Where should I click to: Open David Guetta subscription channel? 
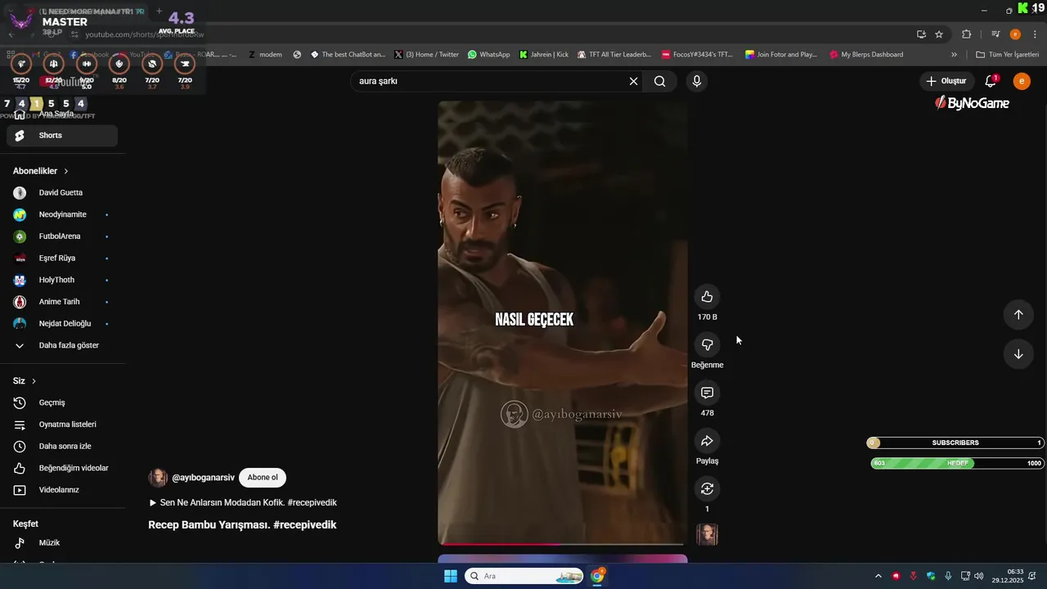click(62, 193)
